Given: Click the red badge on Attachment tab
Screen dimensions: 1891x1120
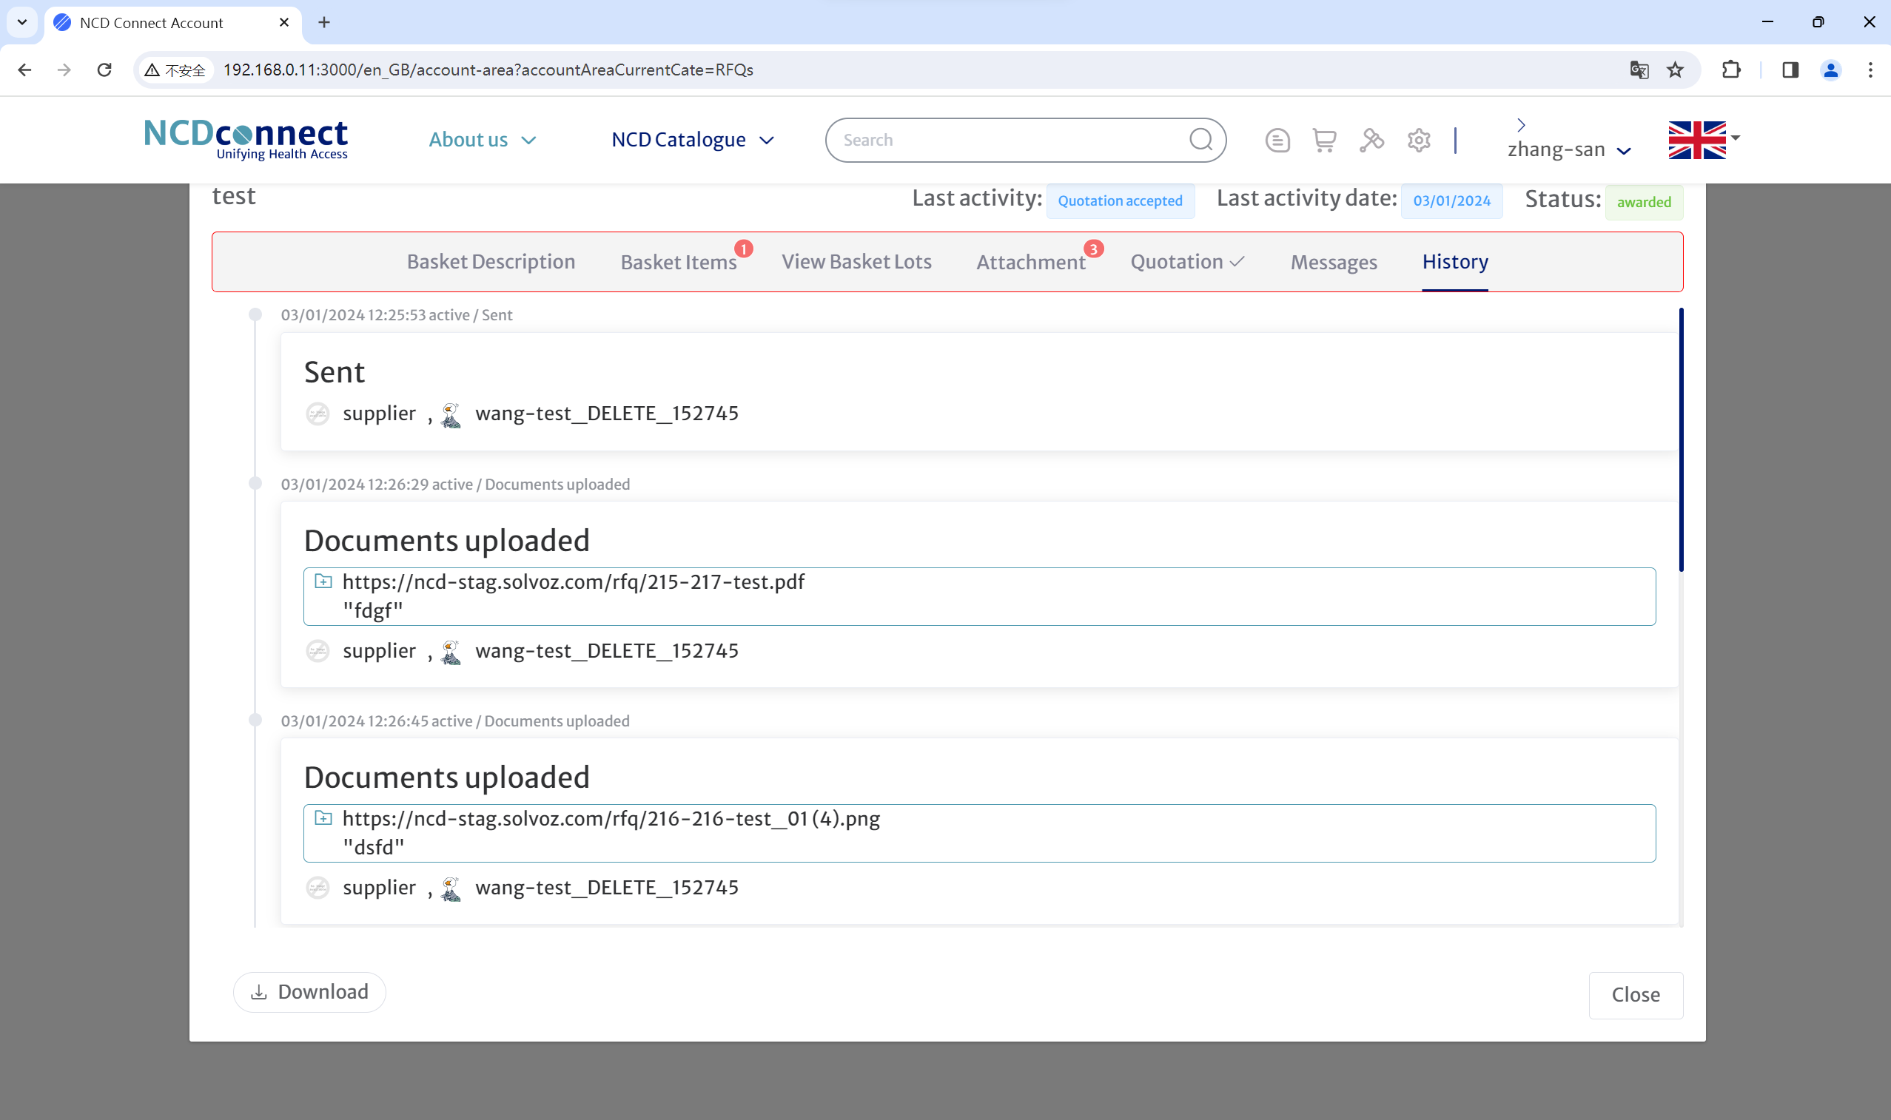Looking at the screenshot, I should [1093, 249].
